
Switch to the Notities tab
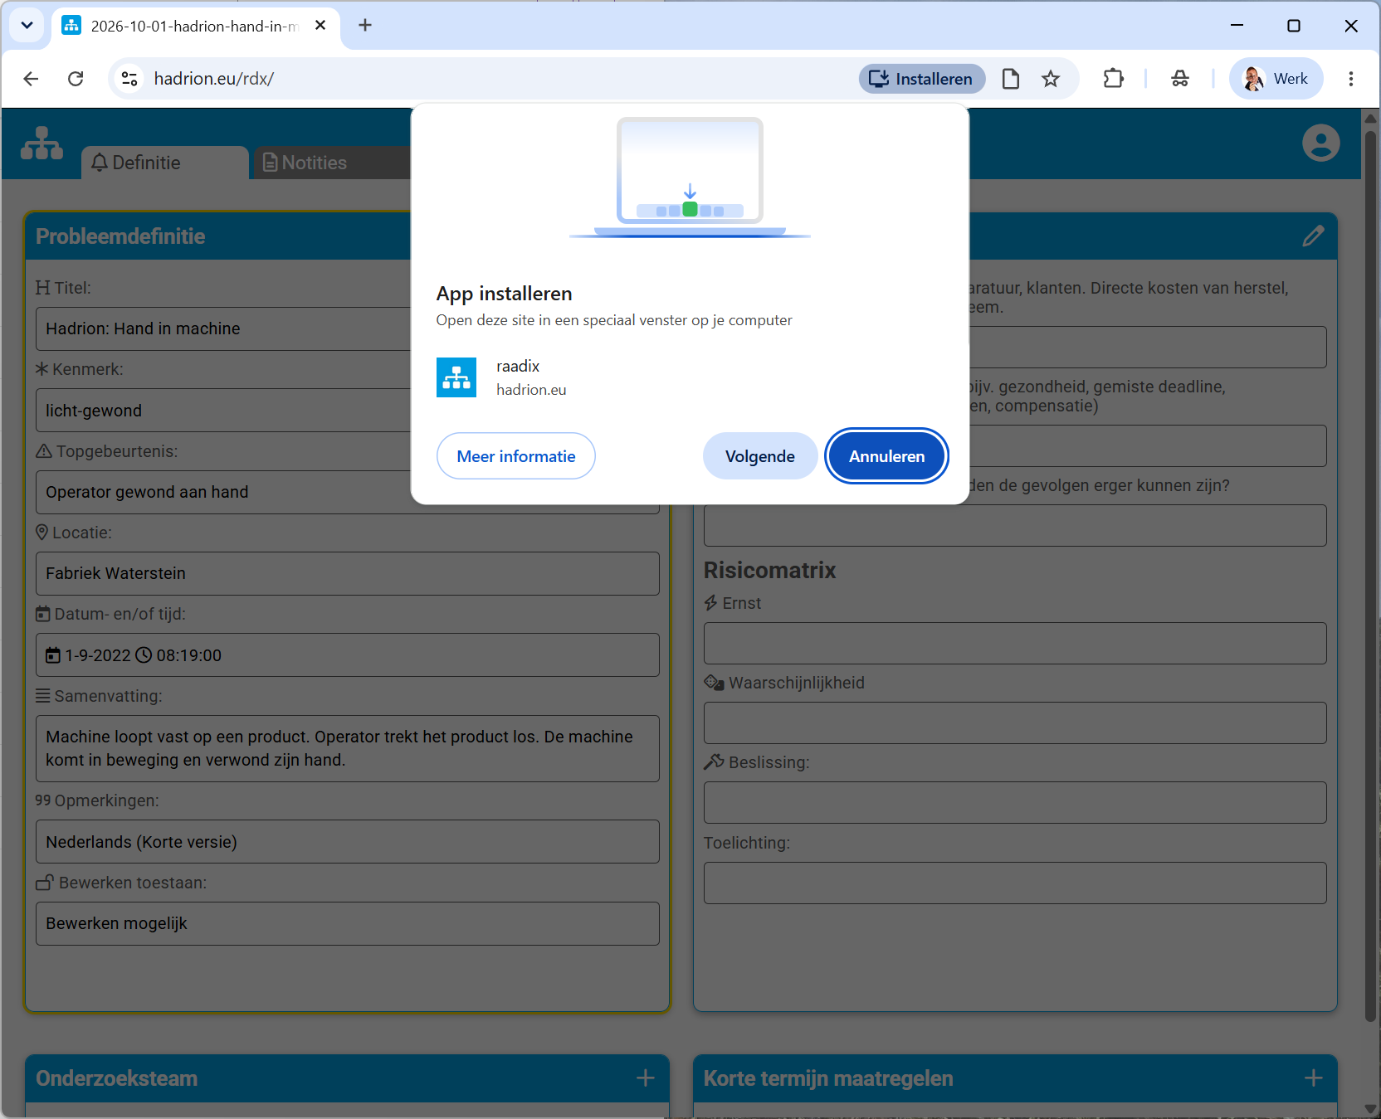click(332, 163)
